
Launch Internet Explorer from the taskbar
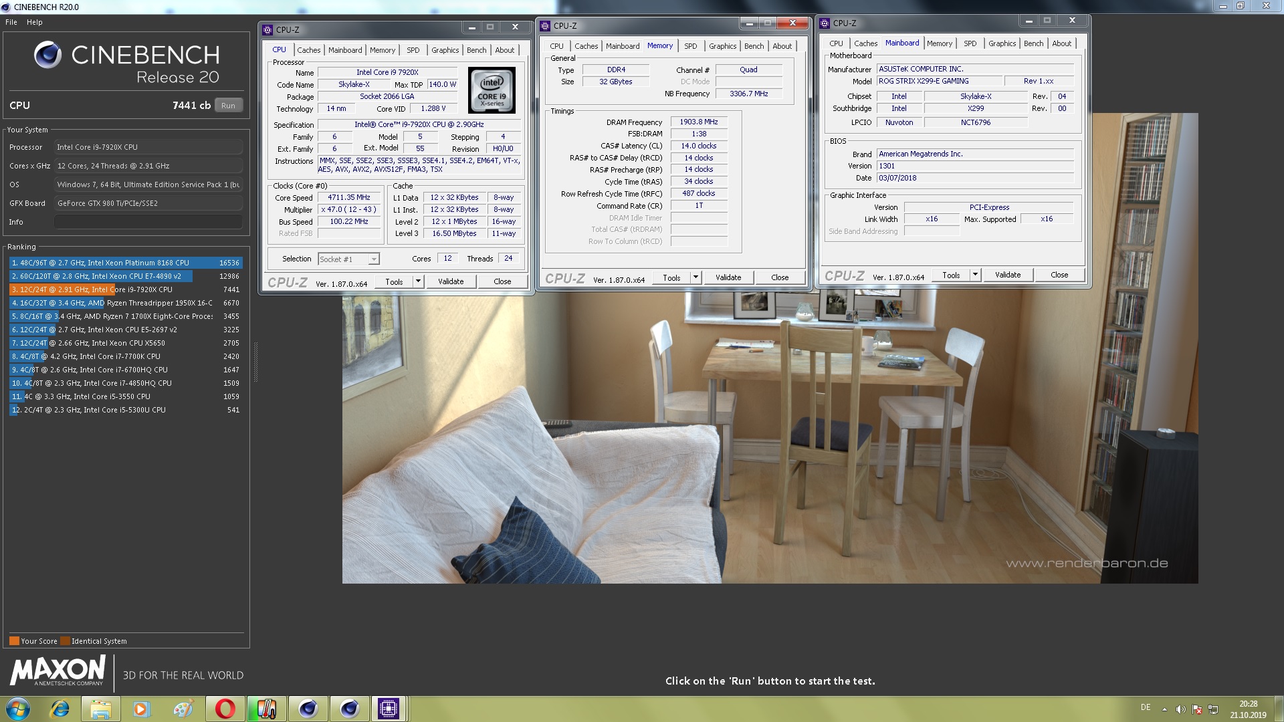click(60, 709)
